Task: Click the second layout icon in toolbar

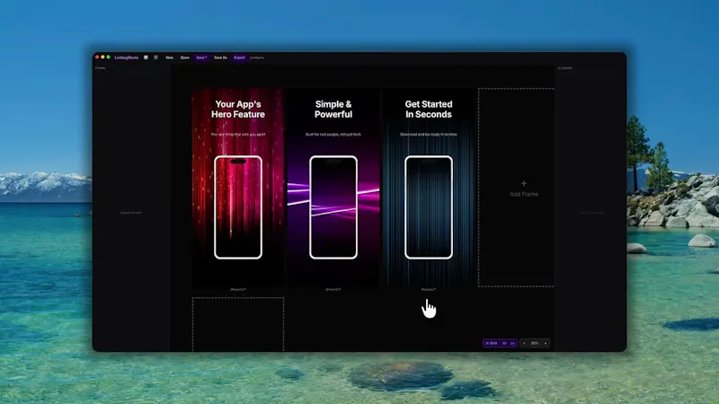Action: (155, 57)
